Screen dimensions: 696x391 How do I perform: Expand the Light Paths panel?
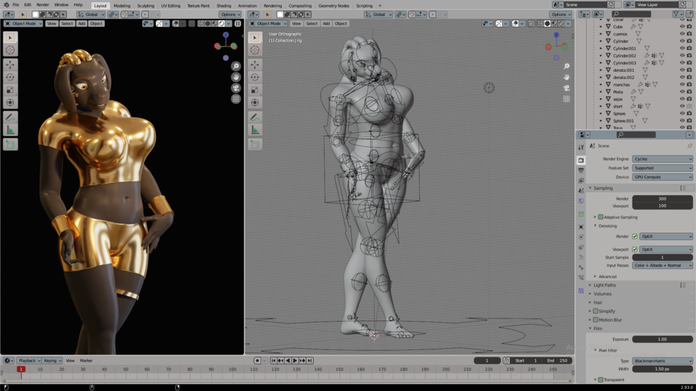coord(604,286)
